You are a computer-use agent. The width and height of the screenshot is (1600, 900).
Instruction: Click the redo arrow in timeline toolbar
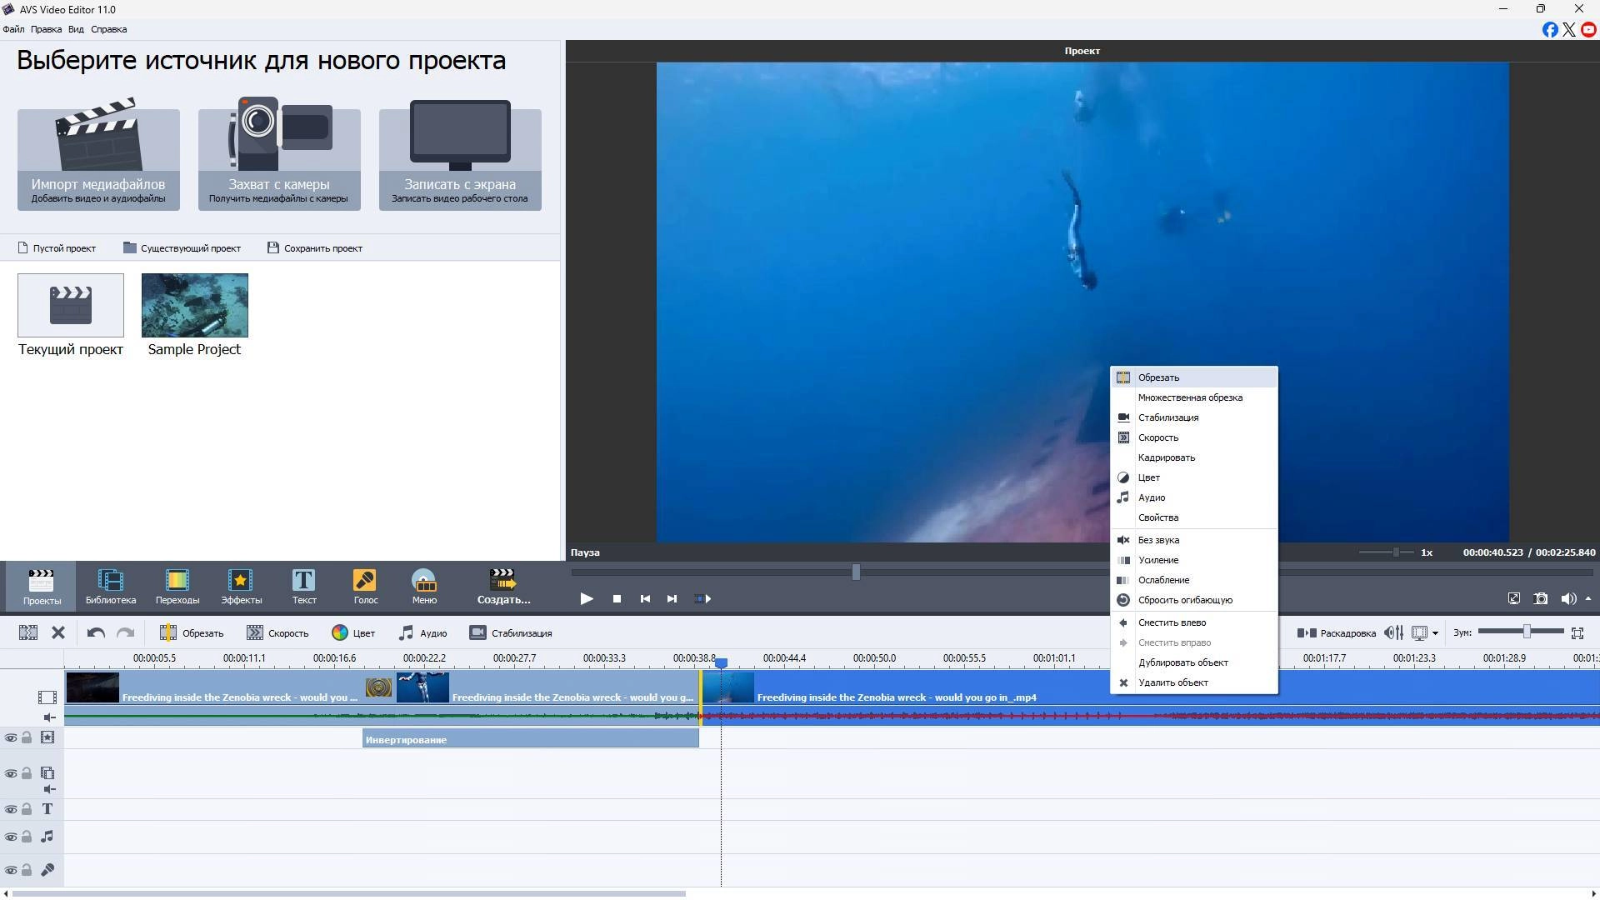pos(125,633)
